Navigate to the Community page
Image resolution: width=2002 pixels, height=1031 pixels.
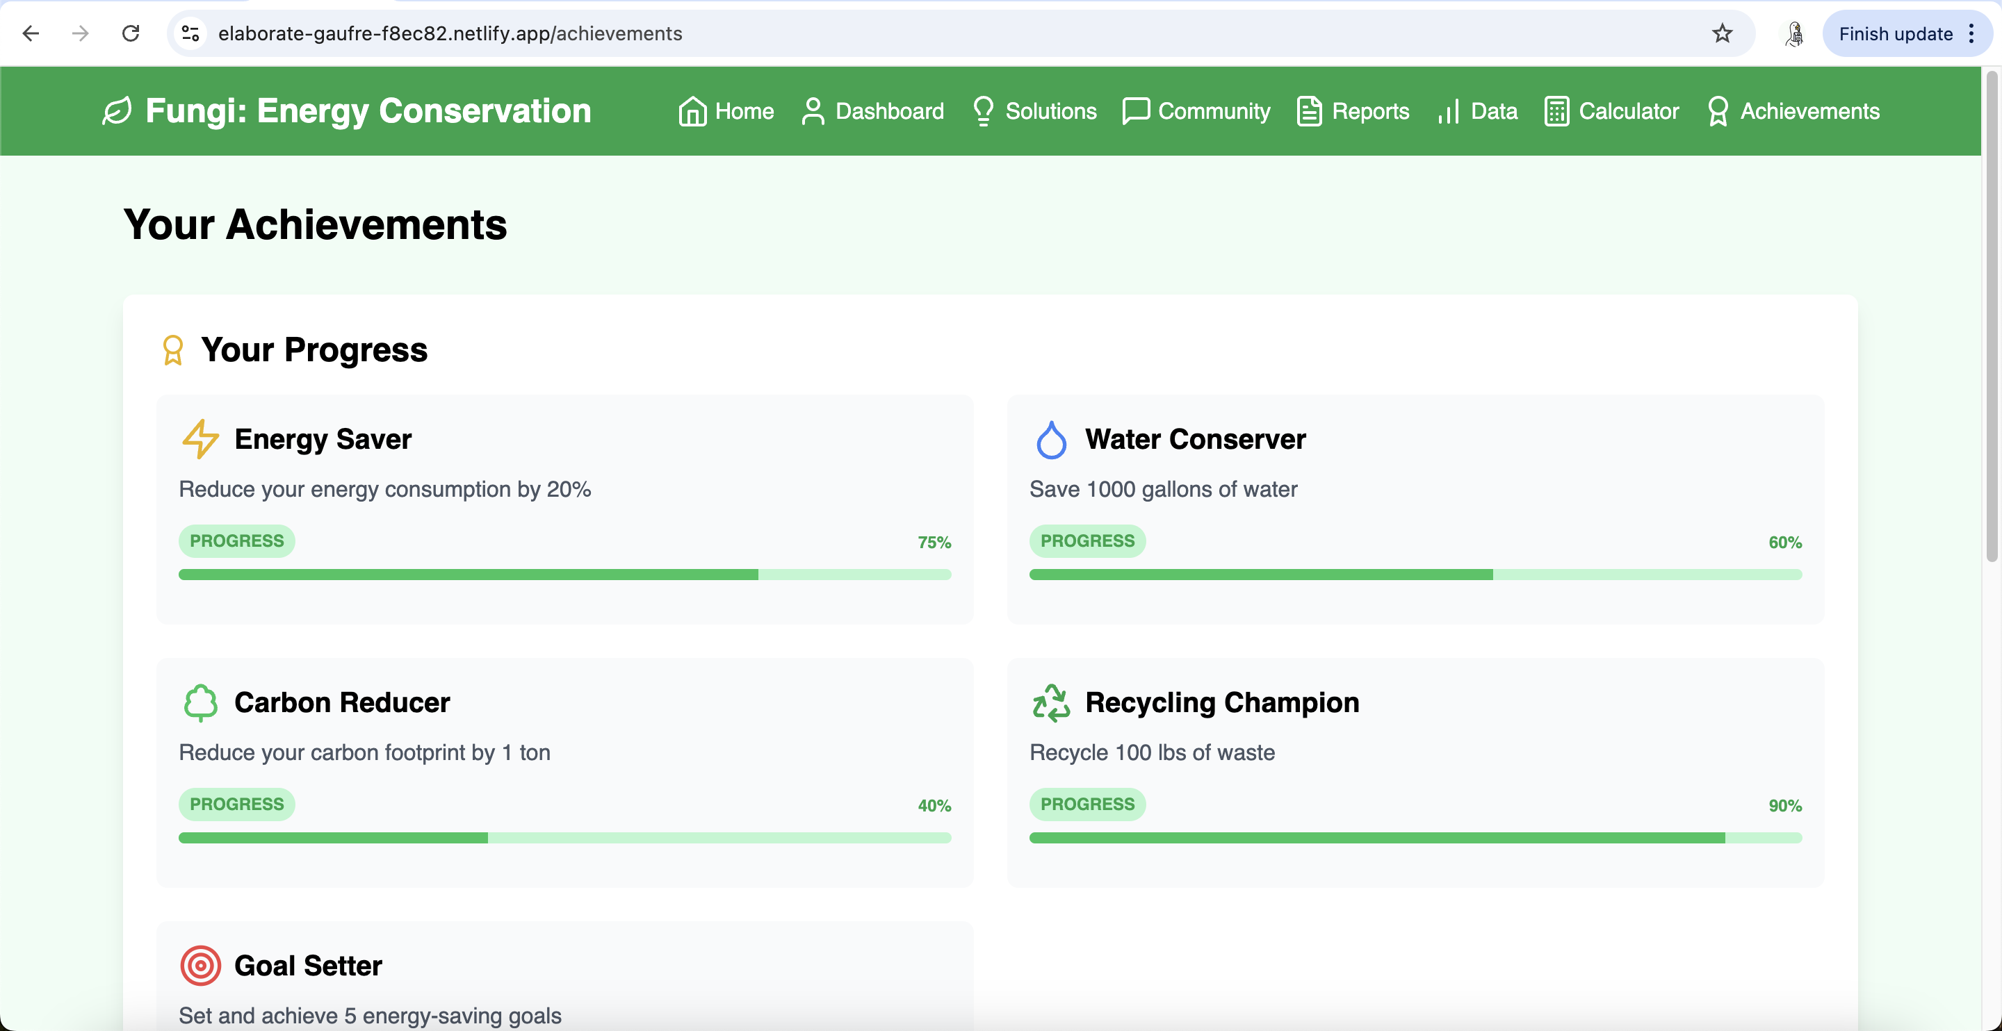pos(1196,111)
